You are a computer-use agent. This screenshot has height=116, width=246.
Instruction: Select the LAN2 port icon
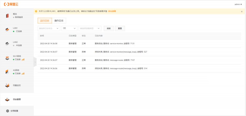click(x=7, y=44)
